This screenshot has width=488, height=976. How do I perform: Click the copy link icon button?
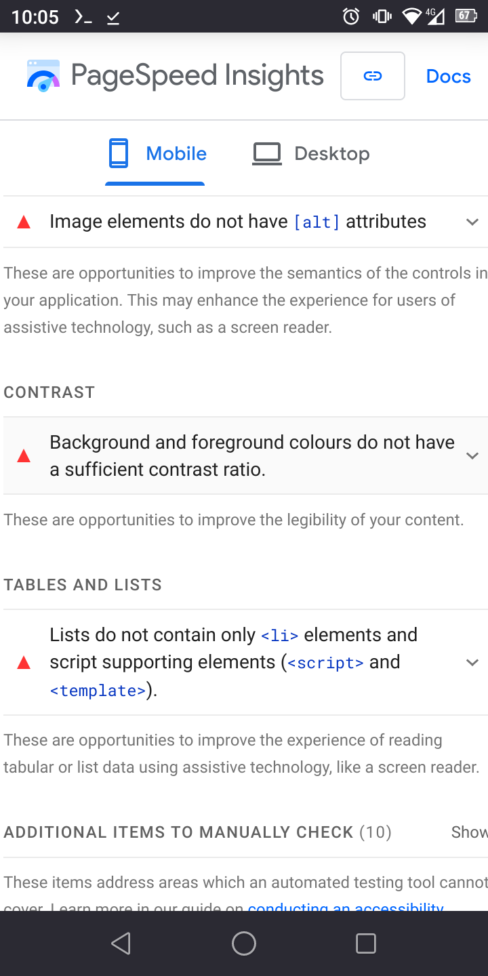pos(373,76)
